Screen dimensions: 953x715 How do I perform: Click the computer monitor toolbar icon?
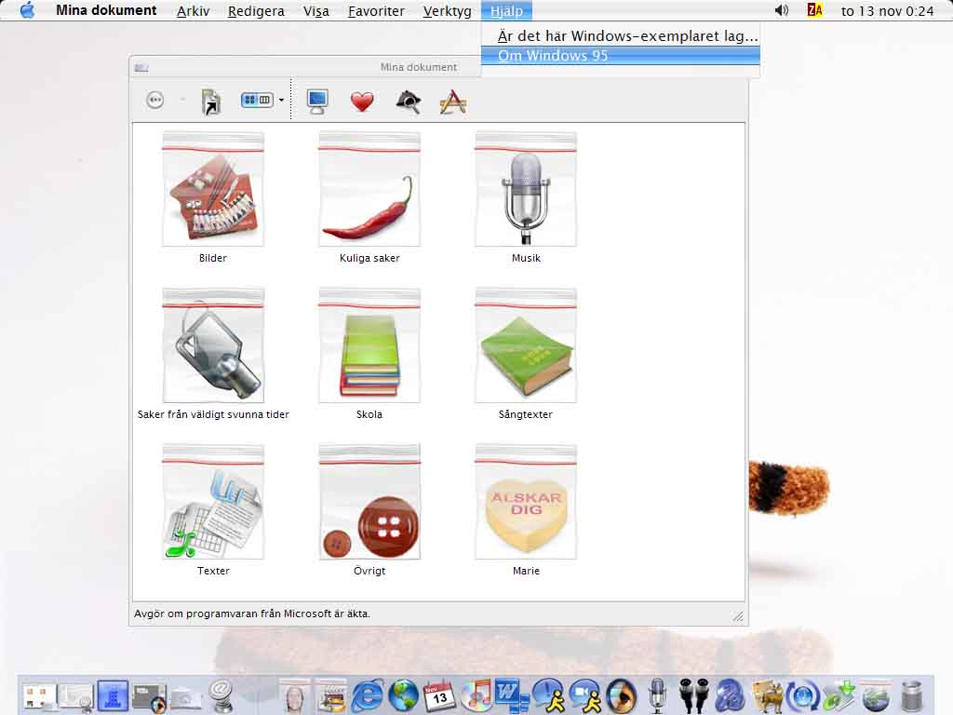[317, 101]
